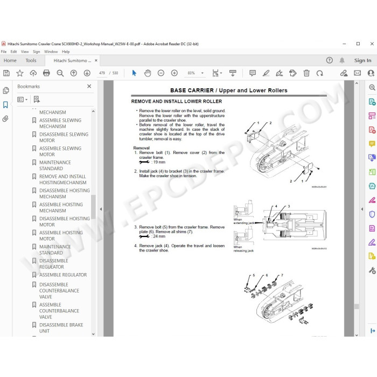Expand the right tools pane arrow

tap(373, 331)
